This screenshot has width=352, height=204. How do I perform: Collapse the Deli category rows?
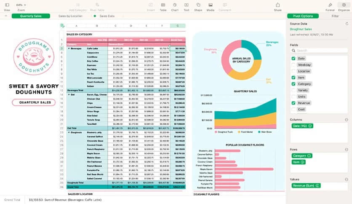pyautogui.click(x=69, y=95)
